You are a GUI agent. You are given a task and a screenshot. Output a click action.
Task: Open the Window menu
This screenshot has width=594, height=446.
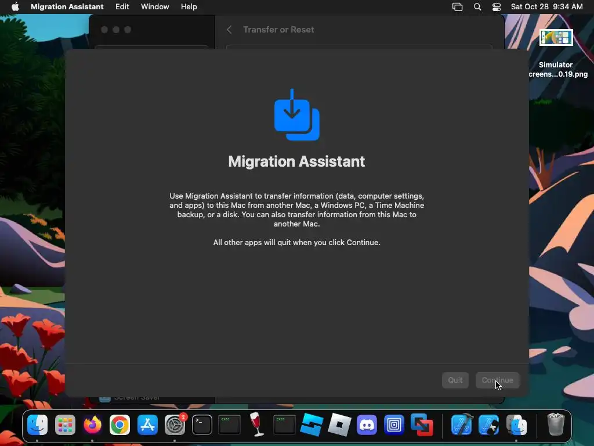pyautogui.click(x=155, y=6)
